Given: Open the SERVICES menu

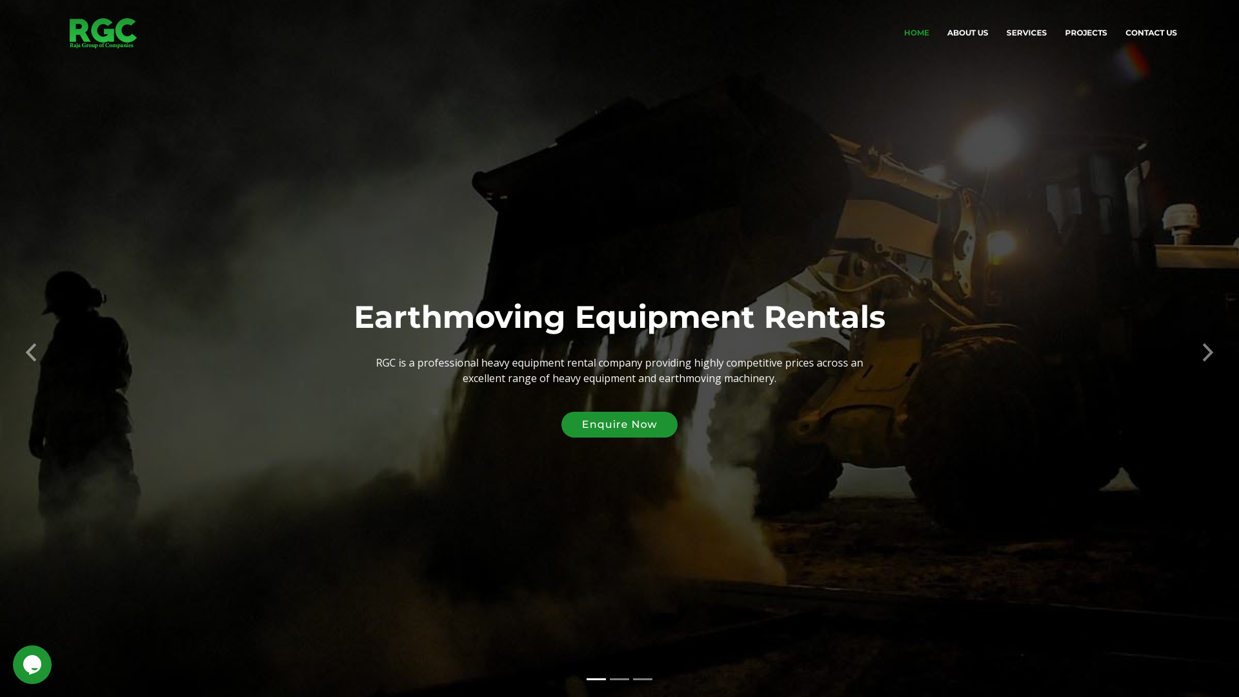Looking at the screenshot, I should pyautogui.click(x=1026, y=33).
